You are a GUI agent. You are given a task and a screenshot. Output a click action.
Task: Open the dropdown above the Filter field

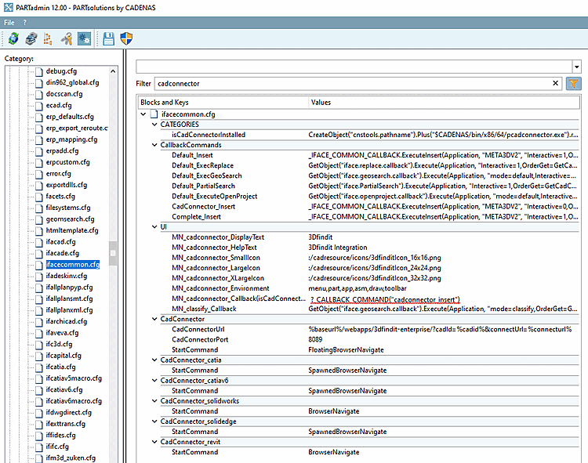pos(576,67)
